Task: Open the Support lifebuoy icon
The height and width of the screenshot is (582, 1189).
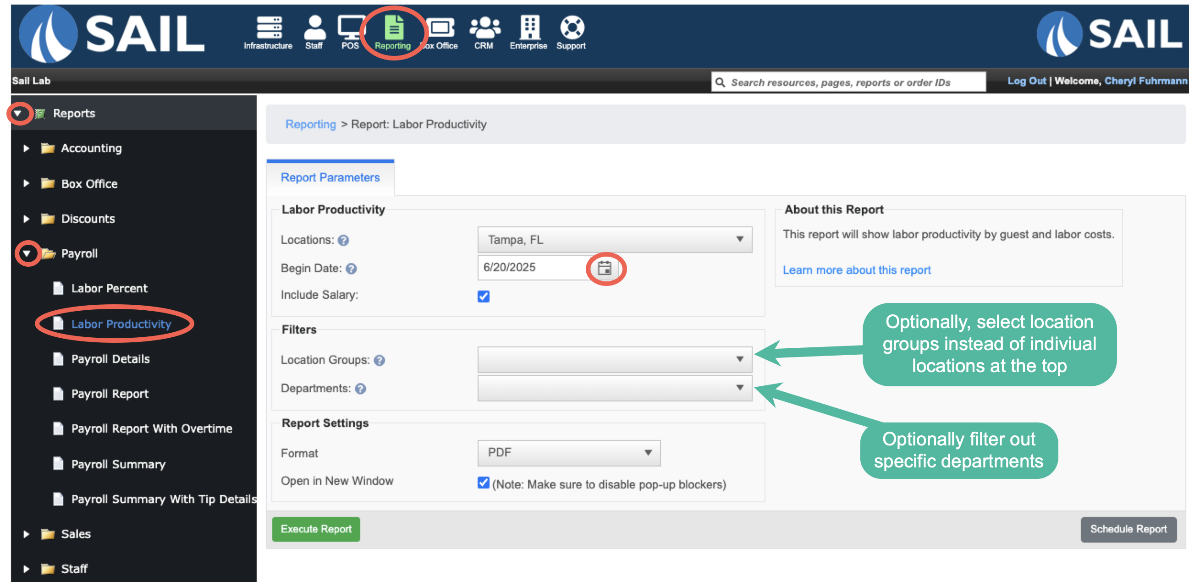Action: tap(572, 27)
